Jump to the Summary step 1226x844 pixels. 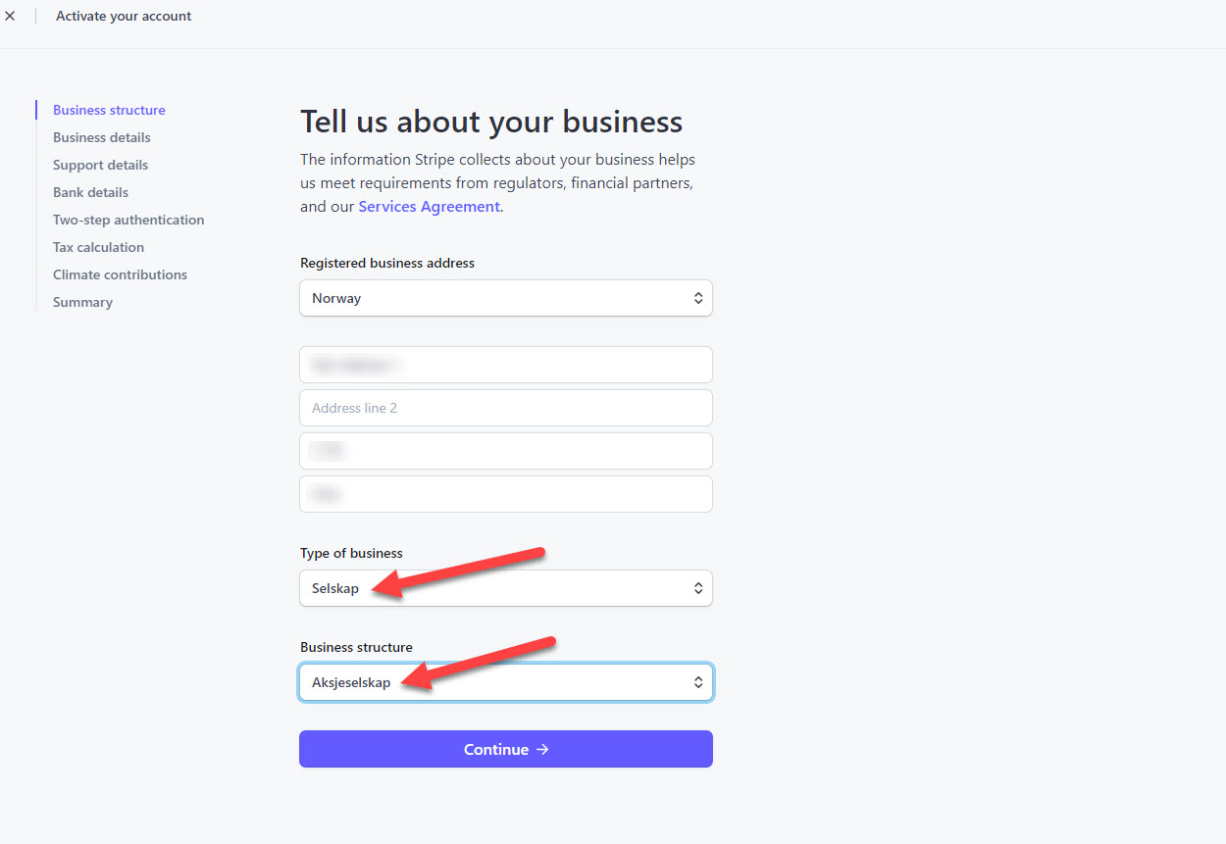[82, 302]
